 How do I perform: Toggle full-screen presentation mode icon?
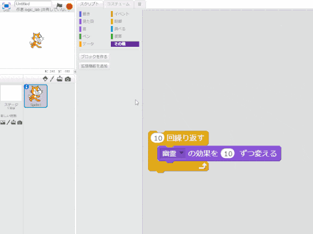click(7, 6)
